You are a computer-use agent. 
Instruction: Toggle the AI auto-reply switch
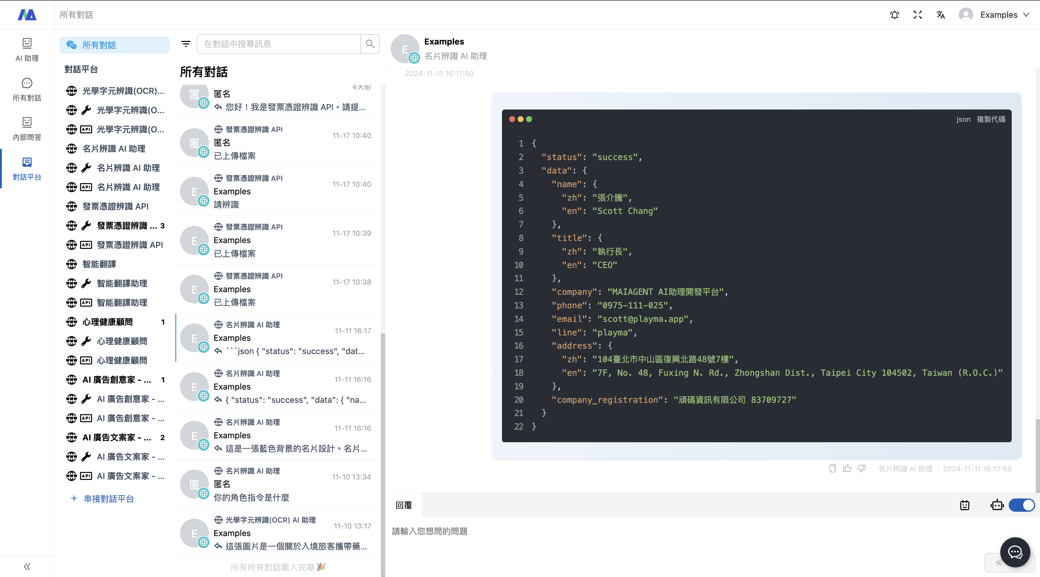point(1021,505)
